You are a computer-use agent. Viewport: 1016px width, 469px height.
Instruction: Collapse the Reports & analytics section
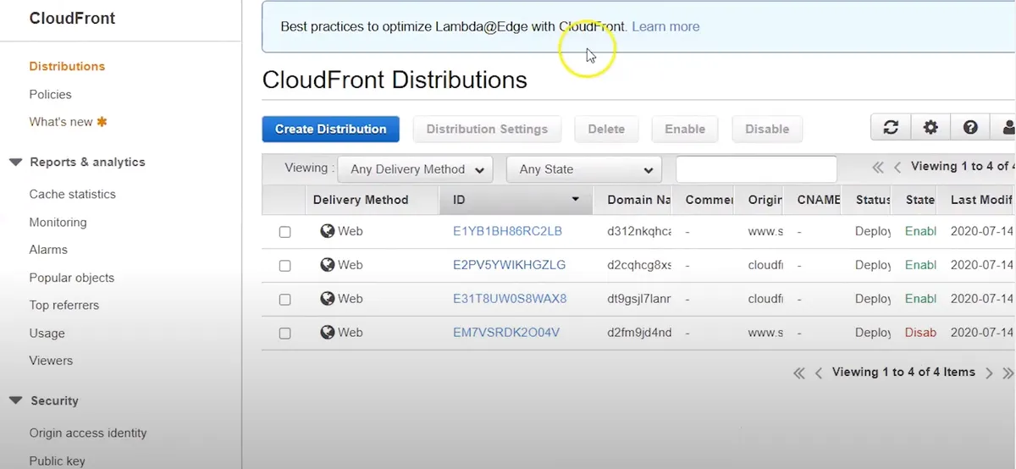coord(15,163)
